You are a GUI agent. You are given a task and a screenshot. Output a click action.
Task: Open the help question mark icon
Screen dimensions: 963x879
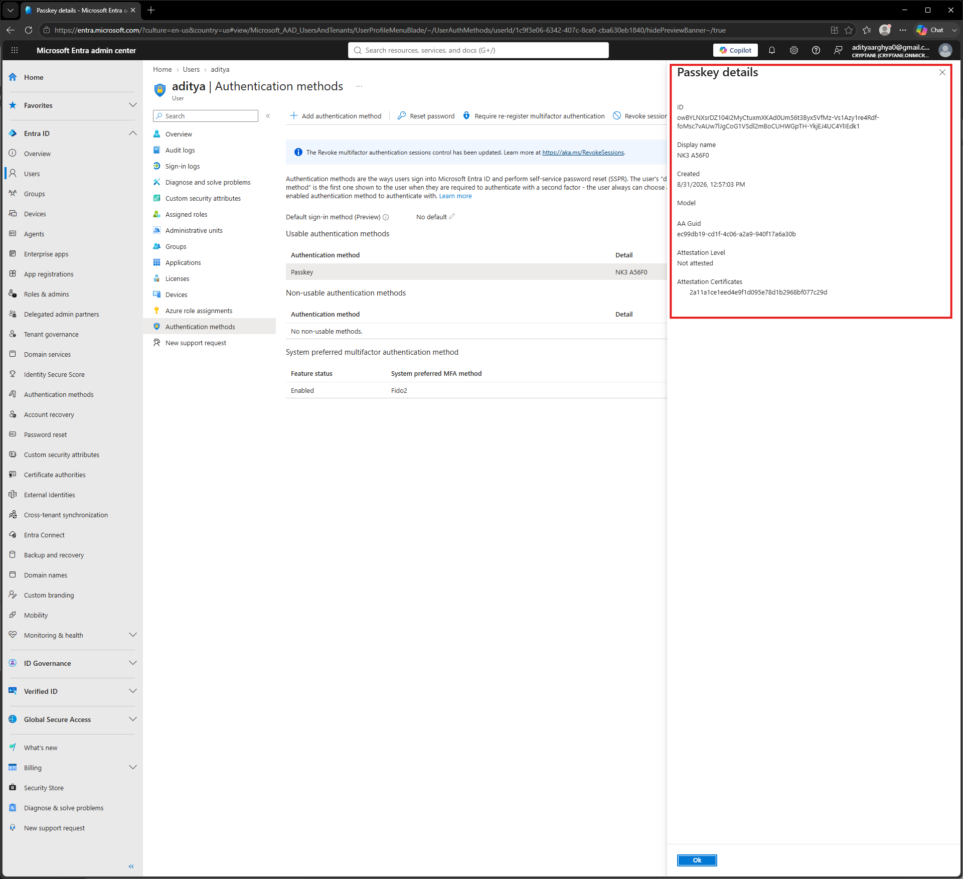click(x=816, y=50)
